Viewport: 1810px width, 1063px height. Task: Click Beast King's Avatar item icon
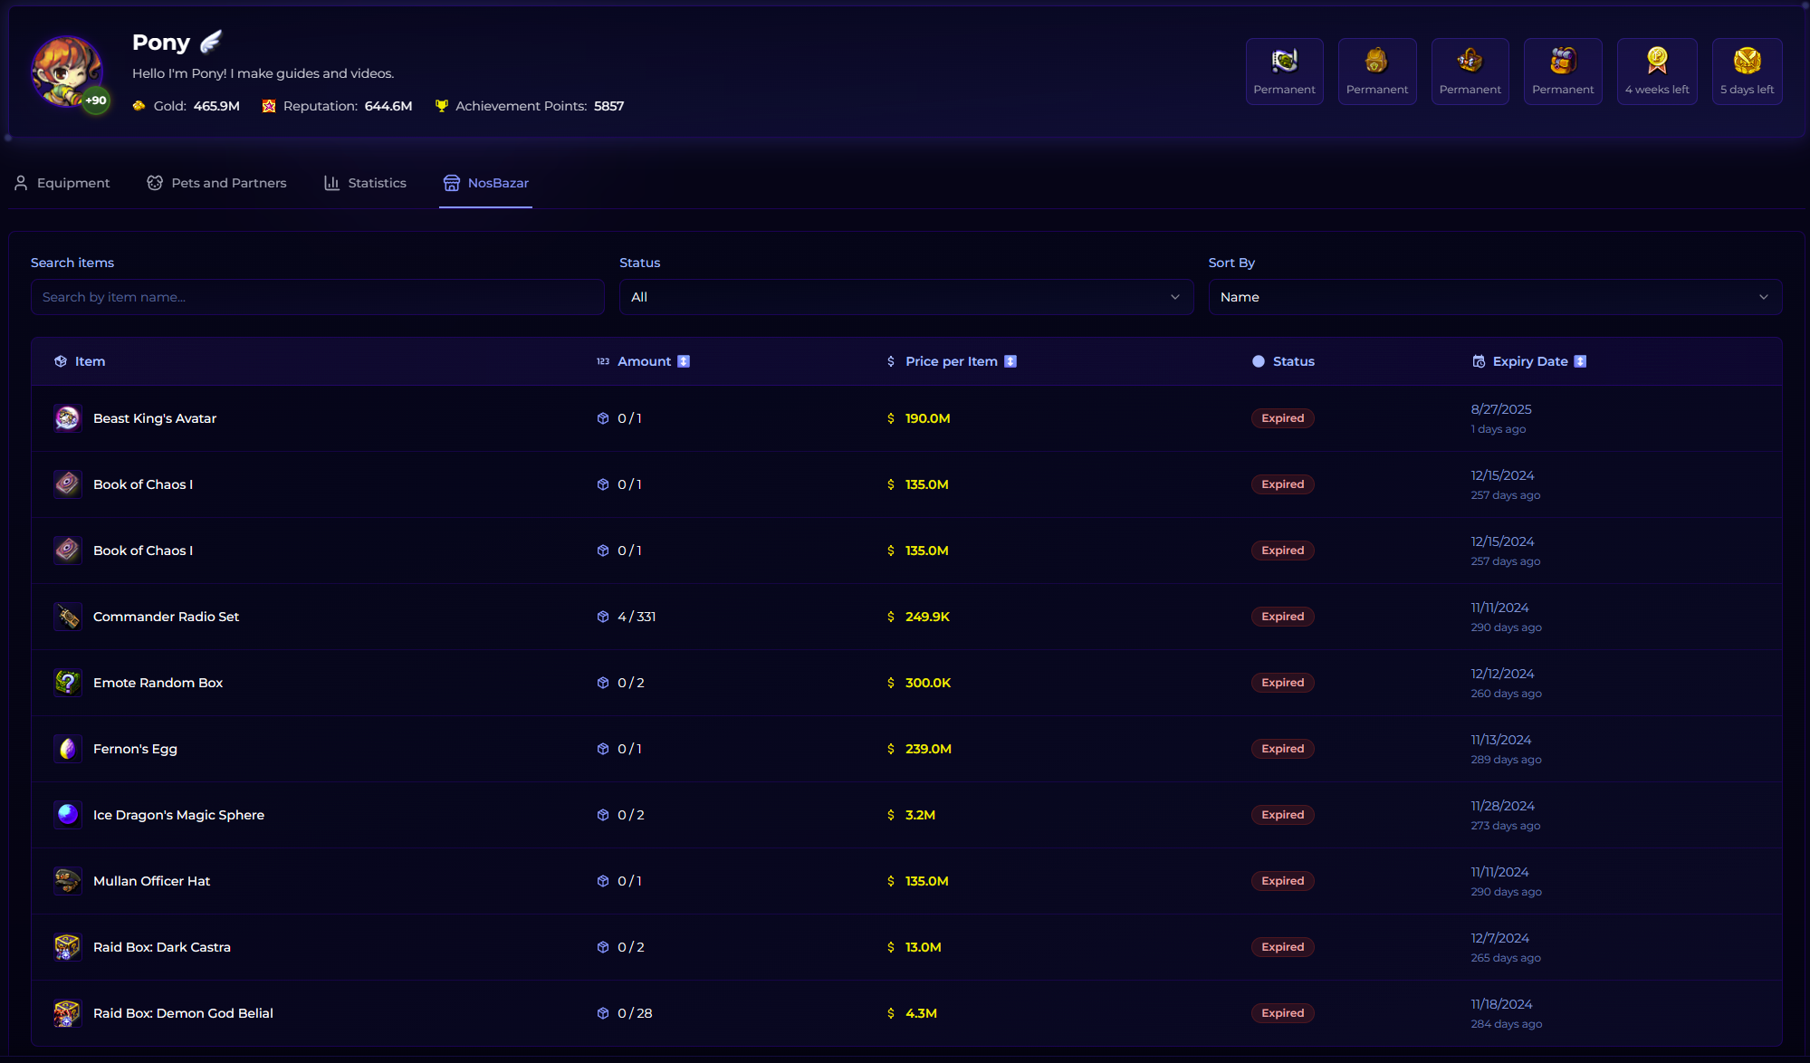pyautogui.click(x=67, y=418)
